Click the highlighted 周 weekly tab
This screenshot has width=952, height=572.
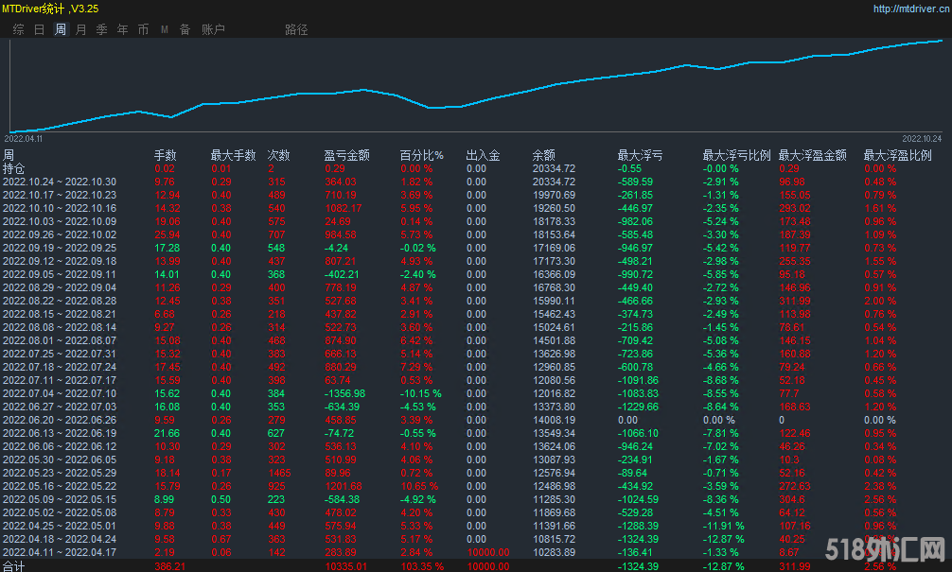pyautogui.click(x=61, y=29)
